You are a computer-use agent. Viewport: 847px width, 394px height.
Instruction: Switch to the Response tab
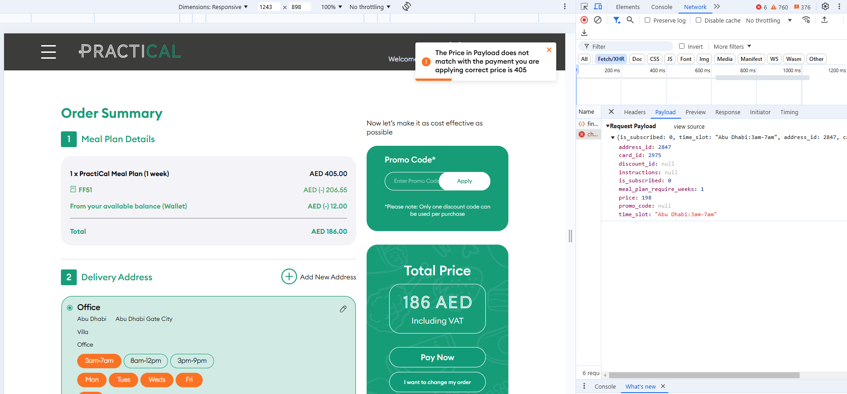click(727, 112)
